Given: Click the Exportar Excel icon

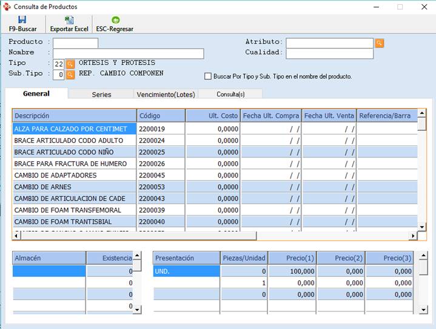Looking at the screenshot, I should point(69,20).
